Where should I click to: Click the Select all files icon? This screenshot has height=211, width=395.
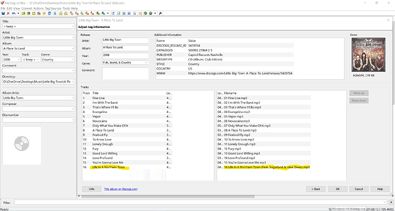[x=55, y=13]
